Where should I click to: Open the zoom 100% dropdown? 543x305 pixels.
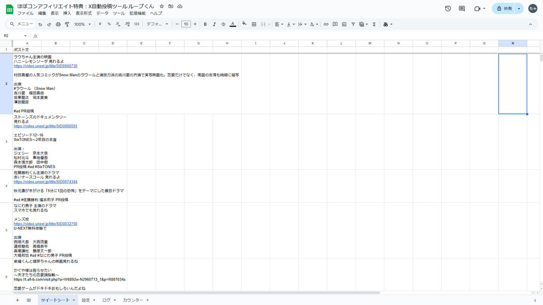click(82, 24)
